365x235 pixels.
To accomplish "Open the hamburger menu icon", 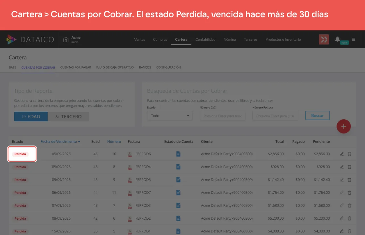I will 354,39.
